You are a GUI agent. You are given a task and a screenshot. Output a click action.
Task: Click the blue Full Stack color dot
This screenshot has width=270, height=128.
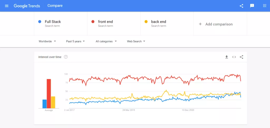pyautogui.click(x=40, y=22)
